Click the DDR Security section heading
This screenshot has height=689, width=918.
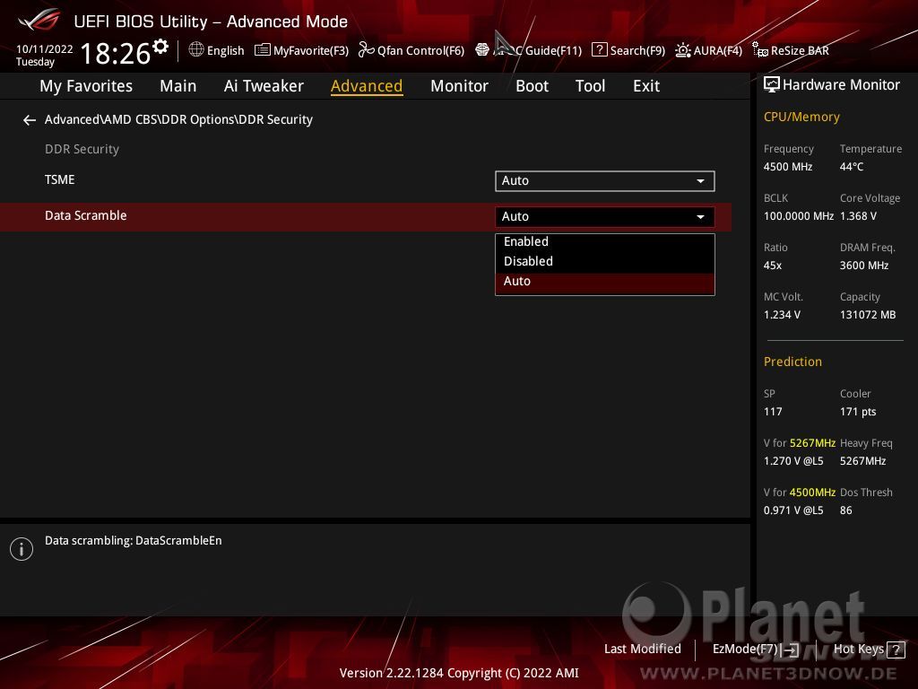(x=82, y=150)
